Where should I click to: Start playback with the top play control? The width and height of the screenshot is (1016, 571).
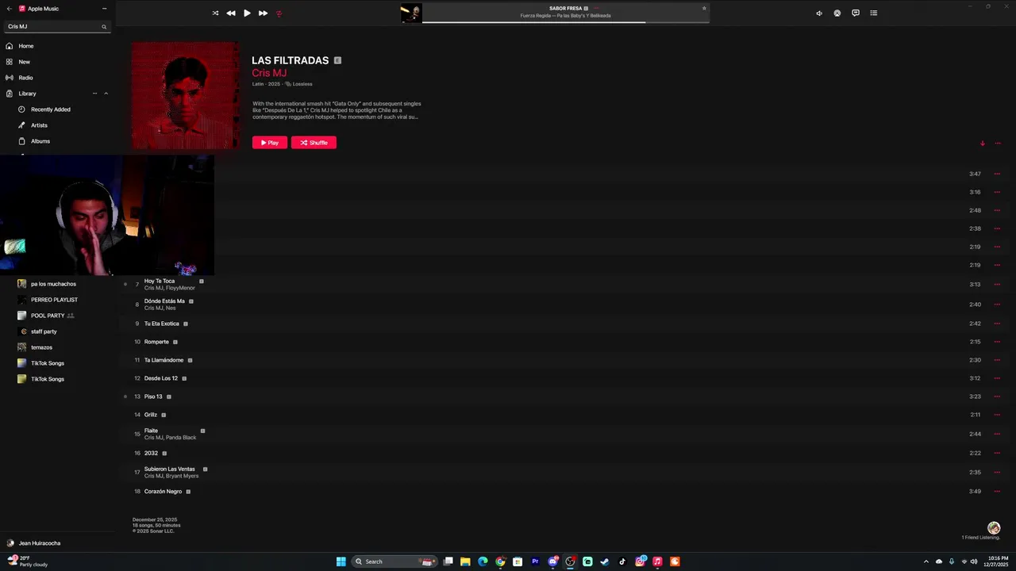coord(247,13)
